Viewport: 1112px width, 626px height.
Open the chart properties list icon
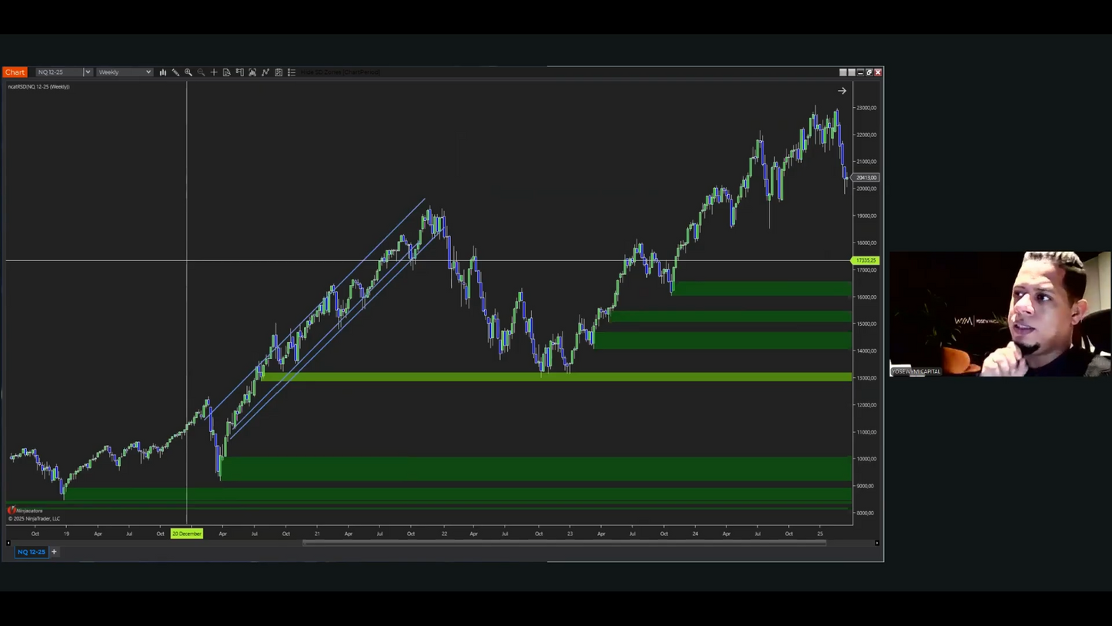(292, 72)
